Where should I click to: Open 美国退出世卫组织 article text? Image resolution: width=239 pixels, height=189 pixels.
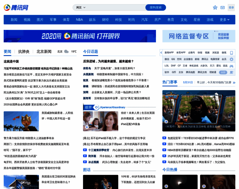[x=58, y=179]
